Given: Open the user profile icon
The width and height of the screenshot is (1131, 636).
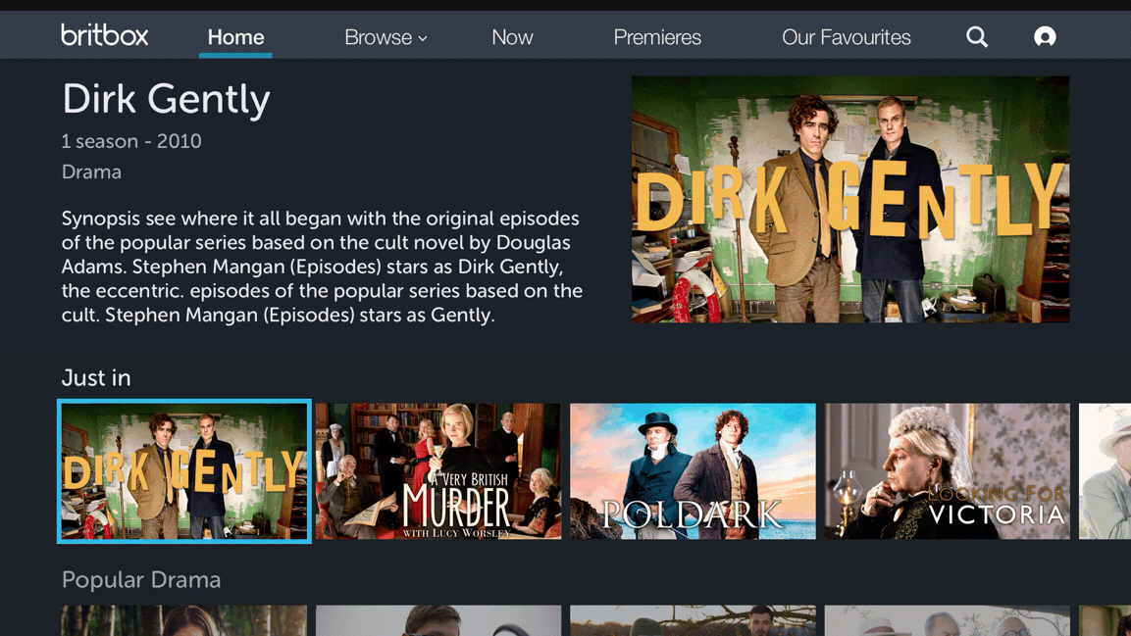Looking at the screenshot, I should click(x=1045, y=36).
